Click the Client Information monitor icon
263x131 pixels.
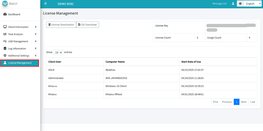[x=5, y=27]
